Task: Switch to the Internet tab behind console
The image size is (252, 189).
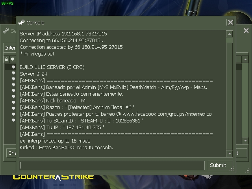Action: pyautogui.click(x=10, y=48)
